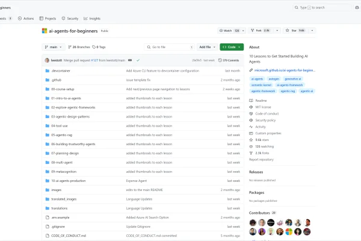Switch to the Security tab
Image resolution: width=361 pixels, height=241 pixels.
70,19
